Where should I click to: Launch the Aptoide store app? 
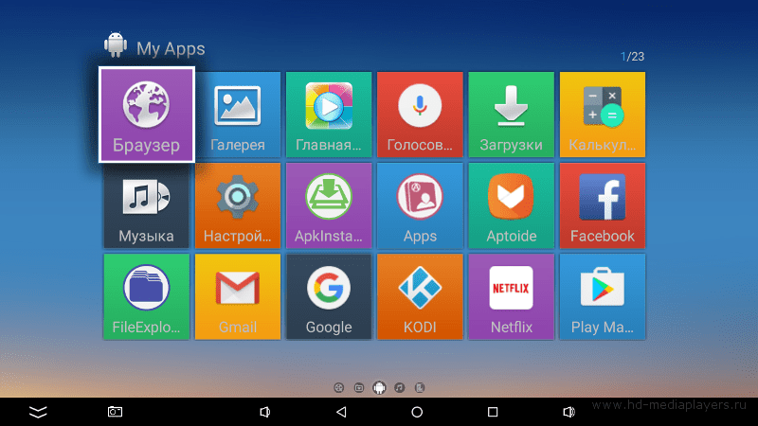click(x=511, y=205)
